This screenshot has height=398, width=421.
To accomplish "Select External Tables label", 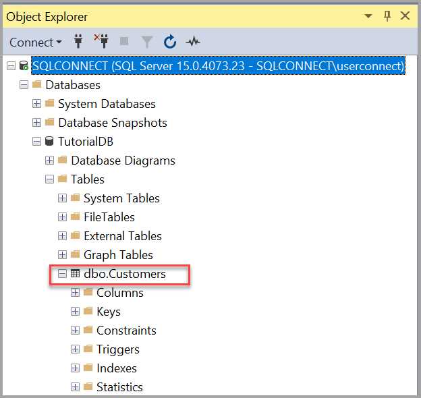I will click(122, 236).
